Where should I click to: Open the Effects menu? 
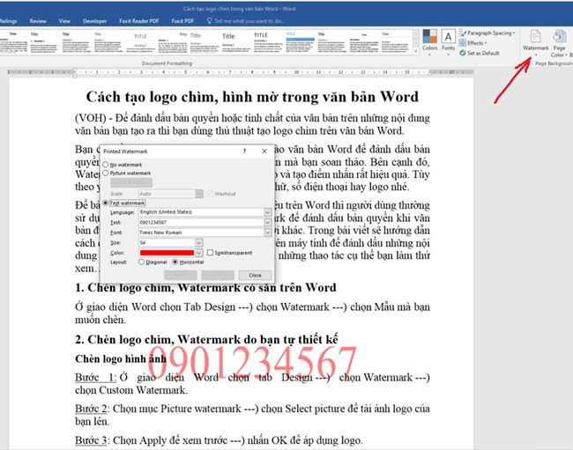tap(473, 43)
